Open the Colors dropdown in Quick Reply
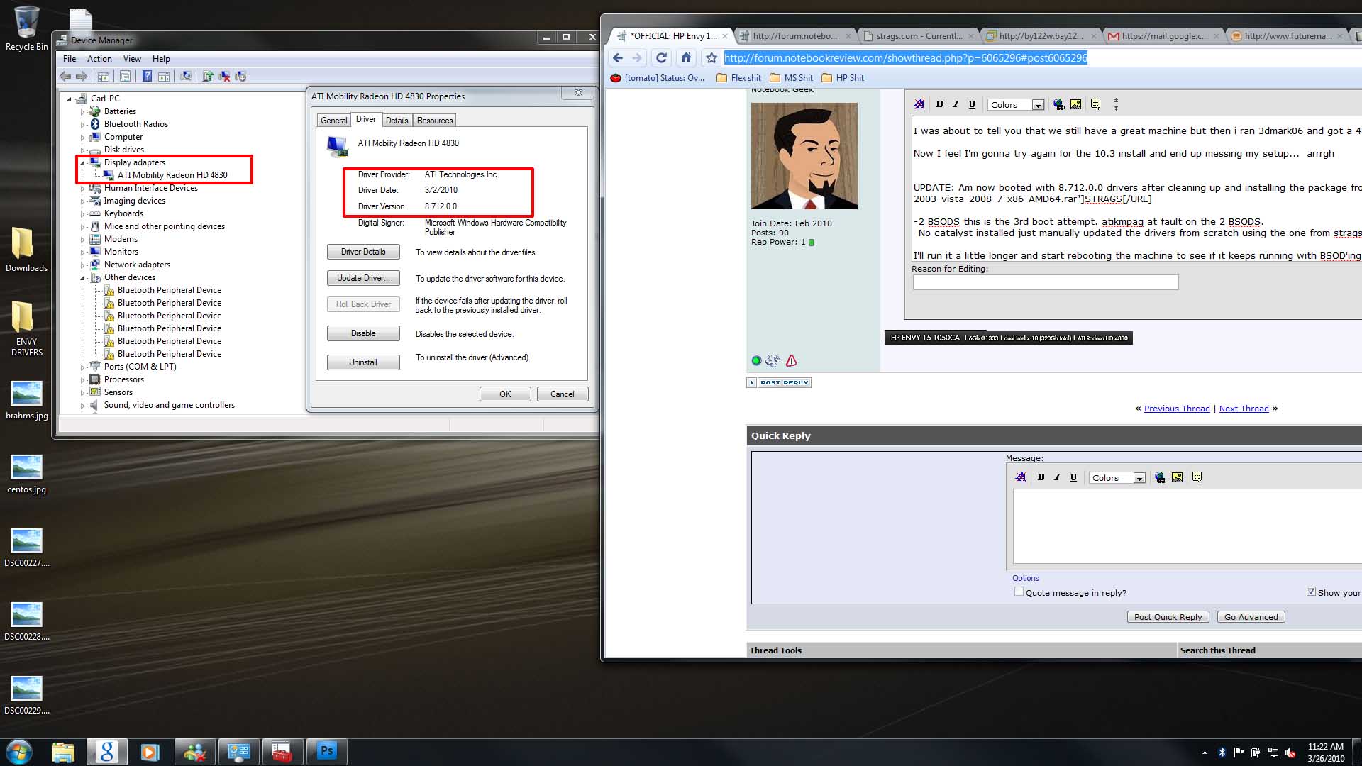This screenshot has height=766, width=1362. [1117, 477]
